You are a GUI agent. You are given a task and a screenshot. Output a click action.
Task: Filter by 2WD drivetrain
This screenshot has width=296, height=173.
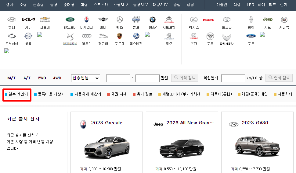42,78
